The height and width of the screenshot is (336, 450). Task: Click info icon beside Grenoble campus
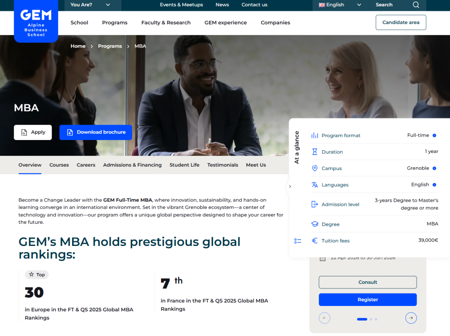coord(434,168)
